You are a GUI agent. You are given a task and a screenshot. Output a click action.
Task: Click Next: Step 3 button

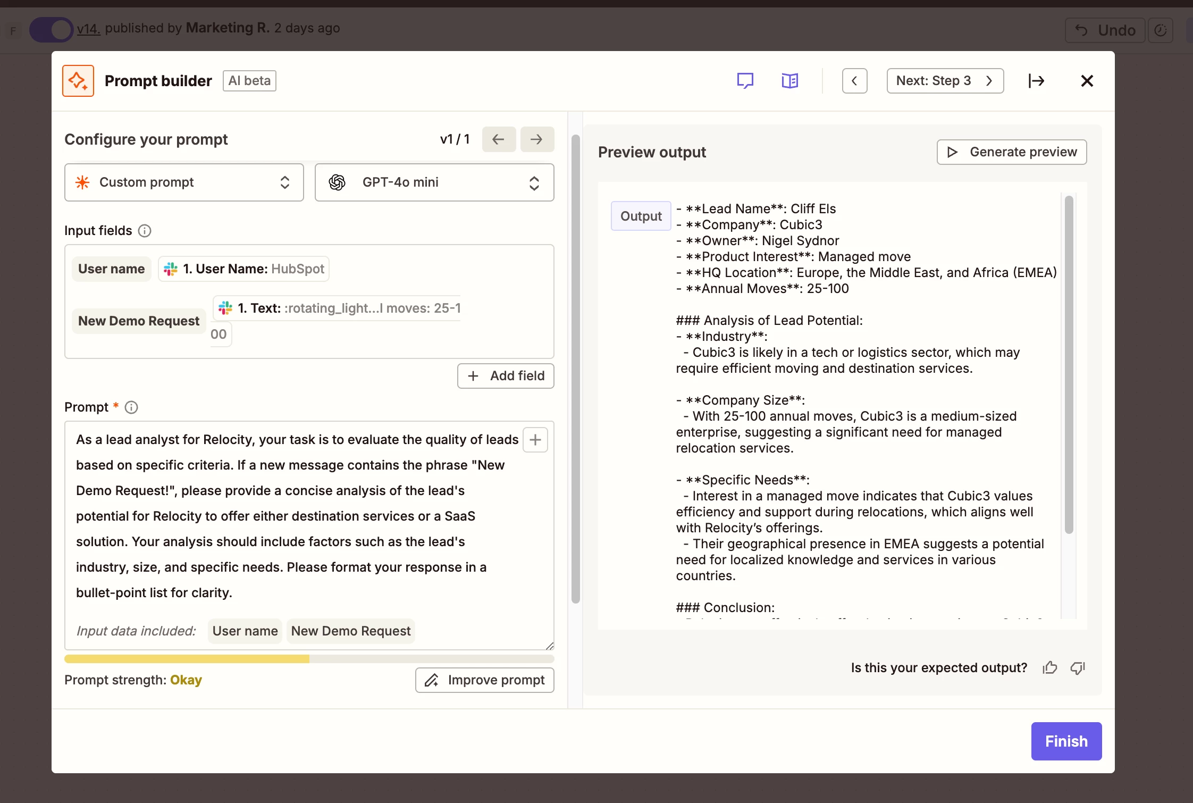tap(945, 81)
